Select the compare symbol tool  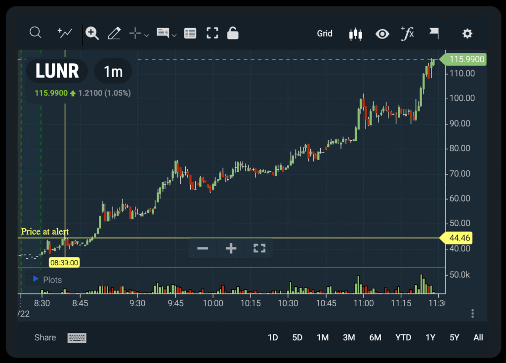coord(64,33)
